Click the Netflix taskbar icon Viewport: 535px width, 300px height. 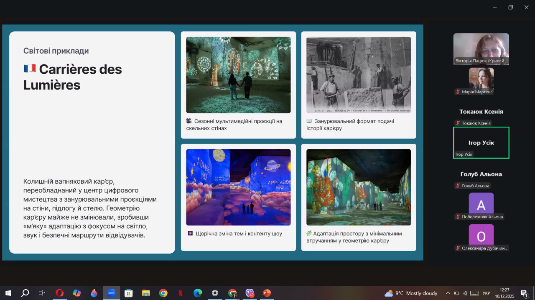click(x=180, y=293)
